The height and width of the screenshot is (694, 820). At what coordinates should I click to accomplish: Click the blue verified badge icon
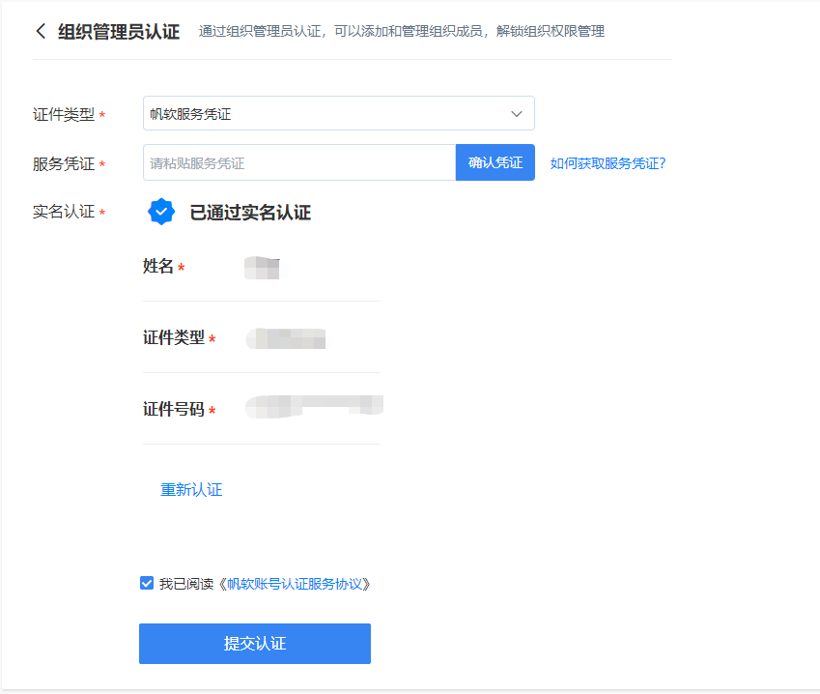[x=161, y=213]
